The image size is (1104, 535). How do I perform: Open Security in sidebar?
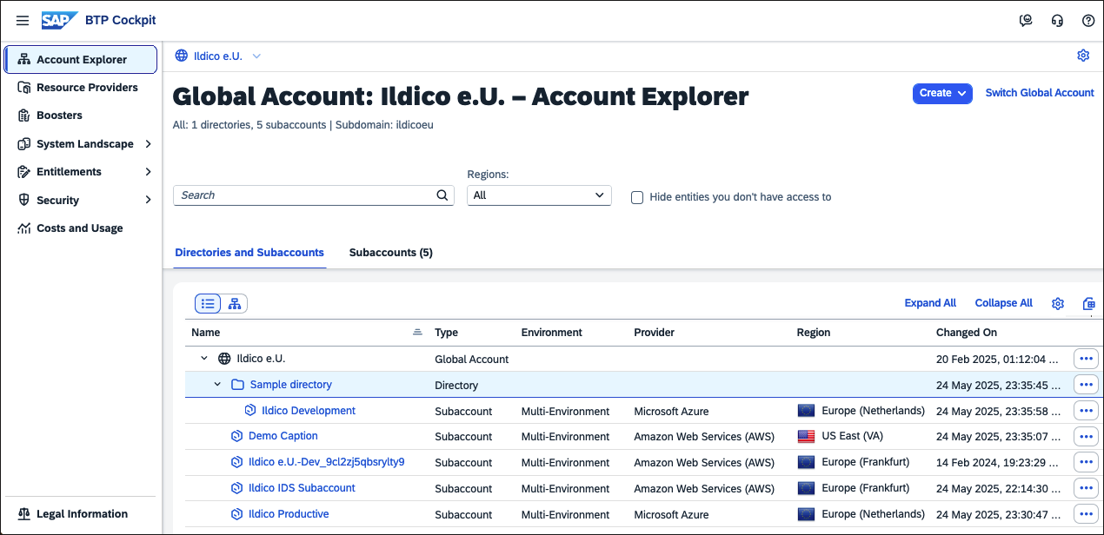coord(57,201)
